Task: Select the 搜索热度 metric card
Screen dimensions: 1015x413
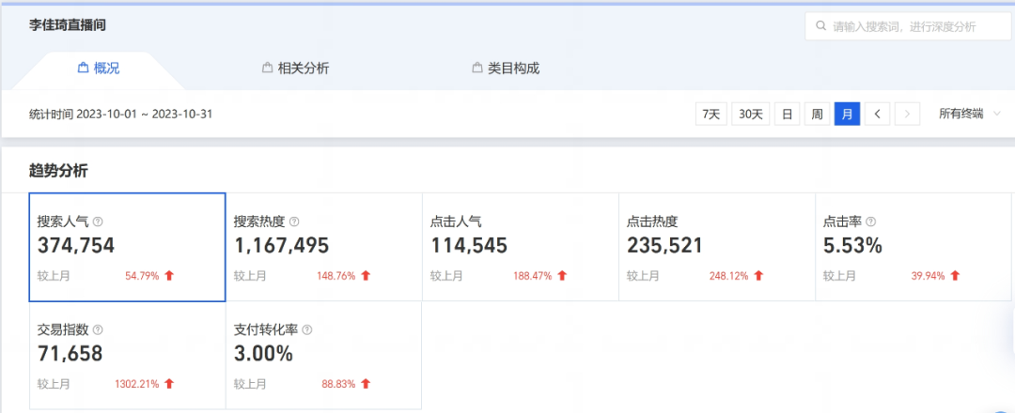Action: [x=323, y=247]
